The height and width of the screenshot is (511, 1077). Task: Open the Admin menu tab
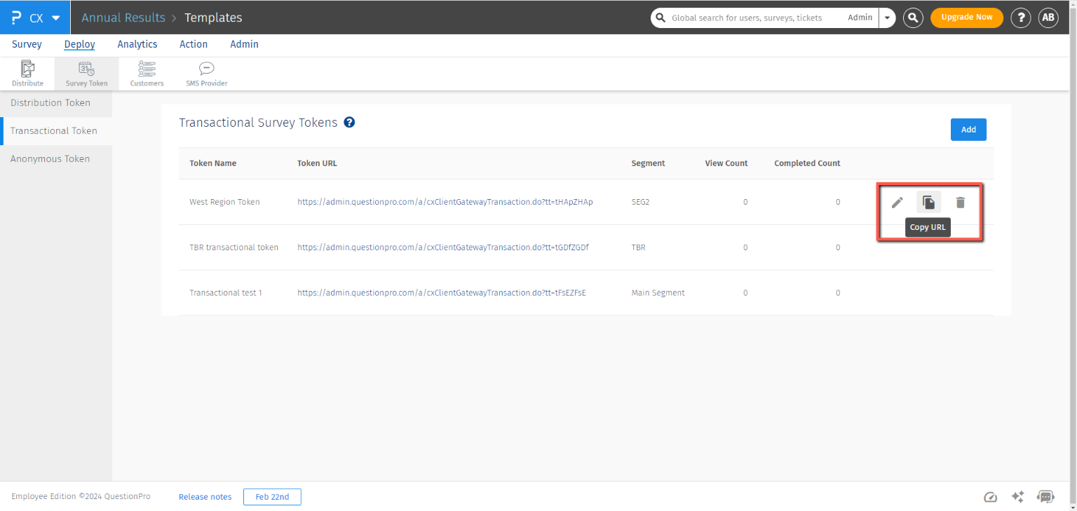tap(244, 44)
